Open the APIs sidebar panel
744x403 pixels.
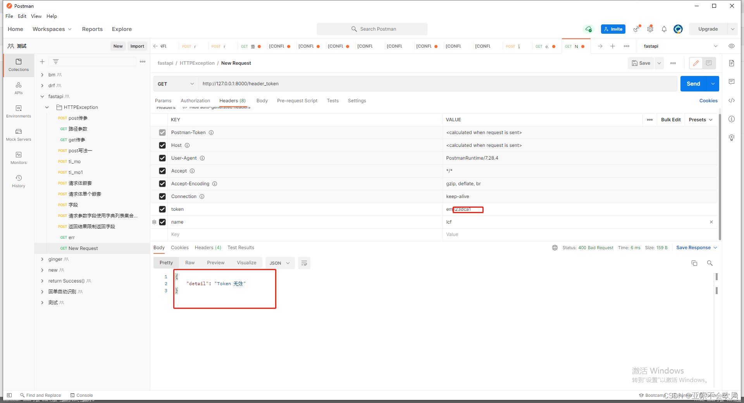click(19, 88)
